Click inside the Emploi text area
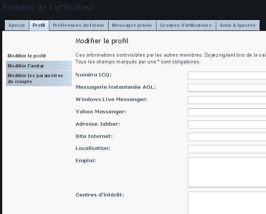 (227, 172)
